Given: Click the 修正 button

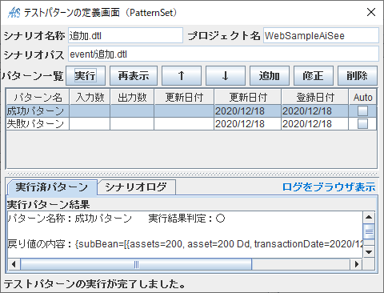Looking at the screenshot, I should 314,76.
